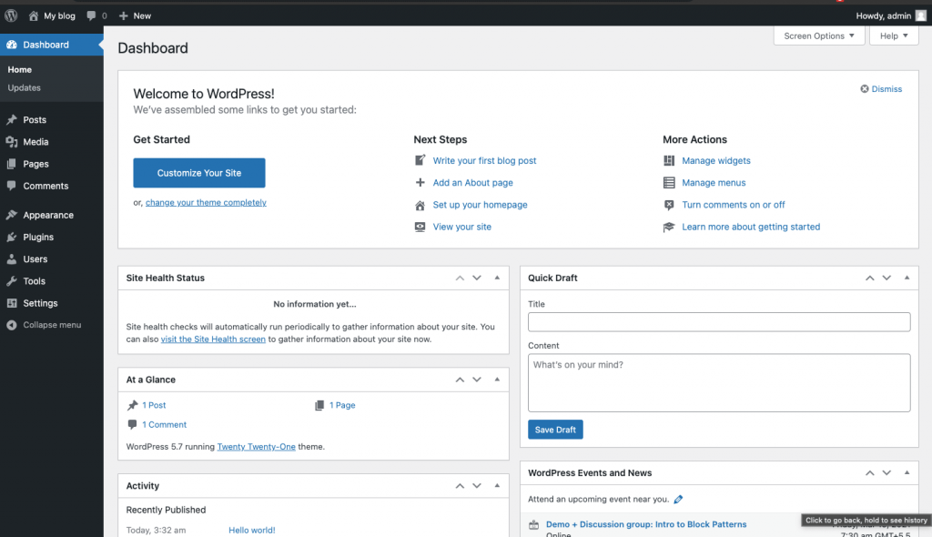Image resolution: width=932 pixels, height=537 pixels.
Task: Click the Media icon in sidebar
Action: click(11, 142)
